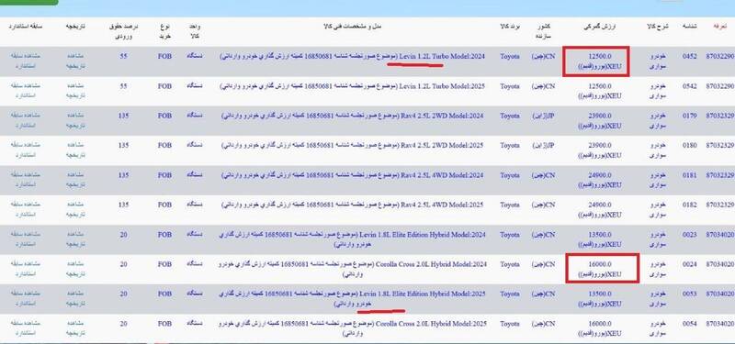The image size is (735, 344).
Task: View history (مشاهده تاریخچه) for row 0024
Action: [75, 269]
